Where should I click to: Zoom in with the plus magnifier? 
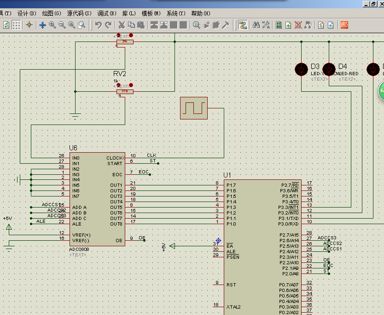(x=52, y=25)
